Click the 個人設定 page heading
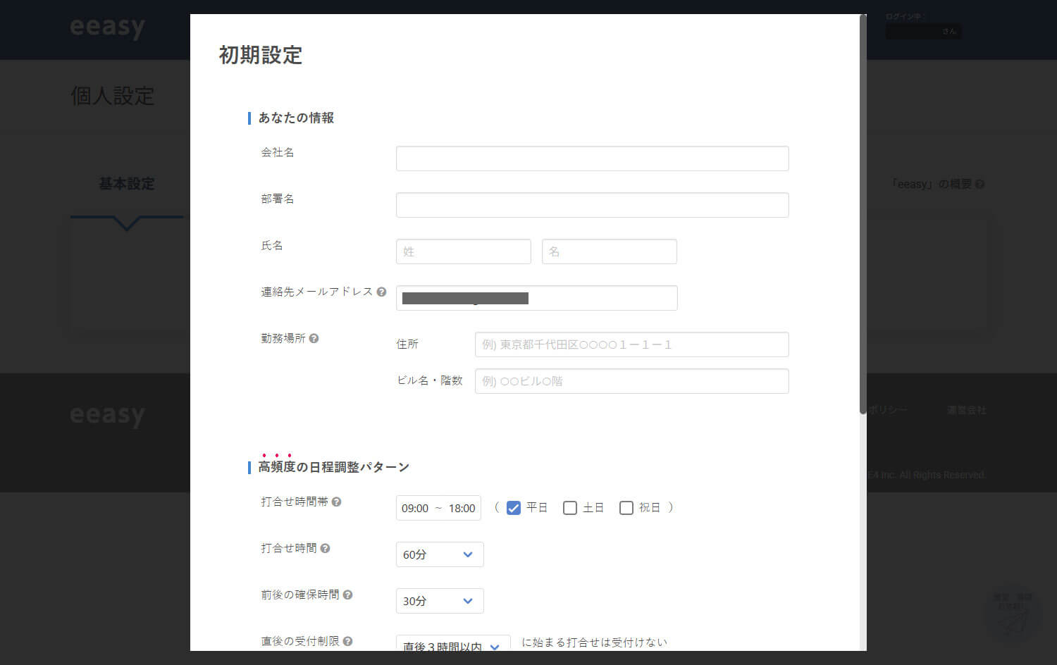 (x=113, y=96)
